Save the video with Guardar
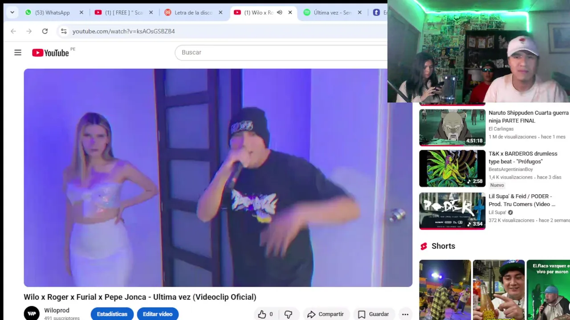This screenshot has height=320, width=570. click(x=374, y=314)
